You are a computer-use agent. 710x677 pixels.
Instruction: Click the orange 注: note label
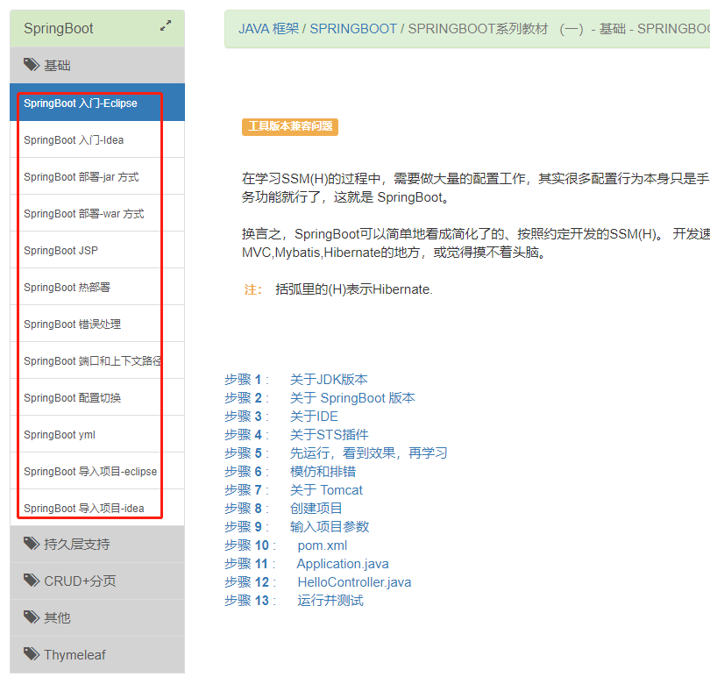[252, 289]
